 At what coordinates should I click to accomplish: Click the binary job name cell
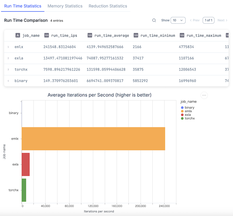tap(21, 81)
